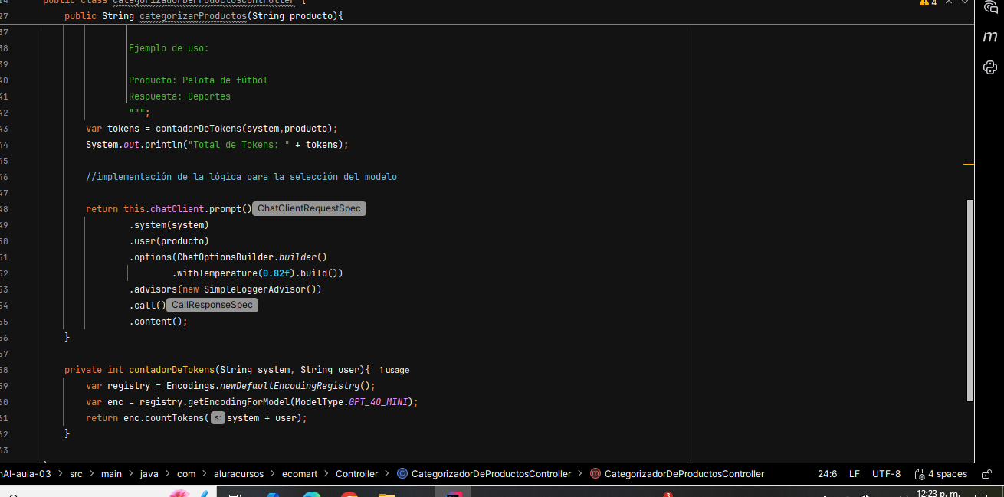Click the constructor CategorizadorDeProductosController breadcrumb
This screenshot has height=497, width=1004.
pyautogui.click(x=684, y=474)
